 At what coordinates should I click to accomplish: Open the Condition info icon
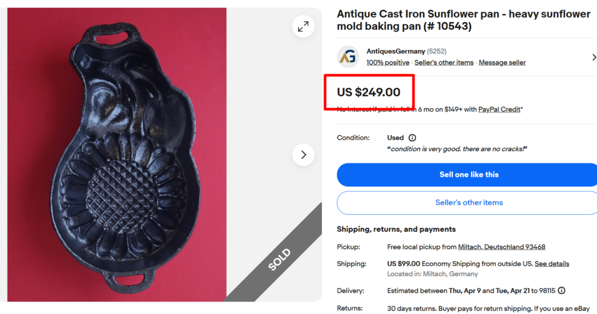point(412,138)
